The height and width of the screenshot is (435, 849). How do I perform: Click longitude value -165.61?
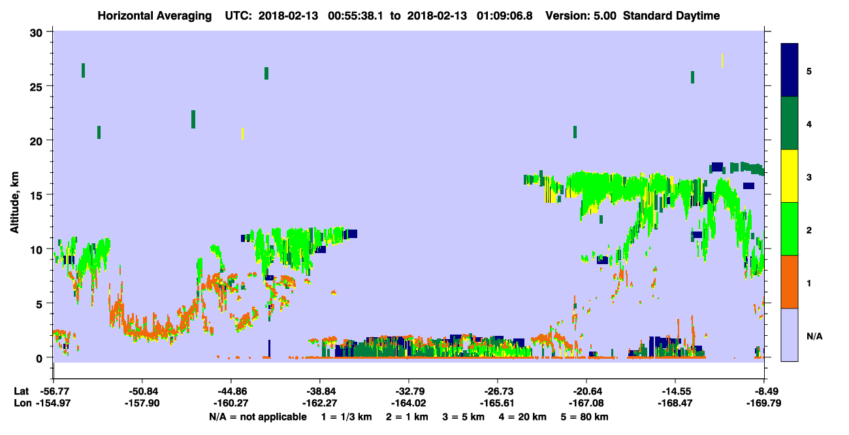[498, 403]
